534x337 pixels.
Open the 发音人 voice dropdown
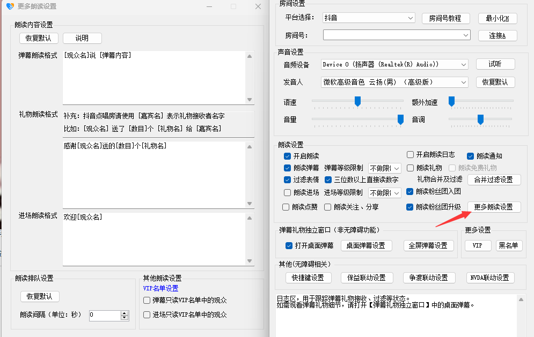[x=394, y=82]
